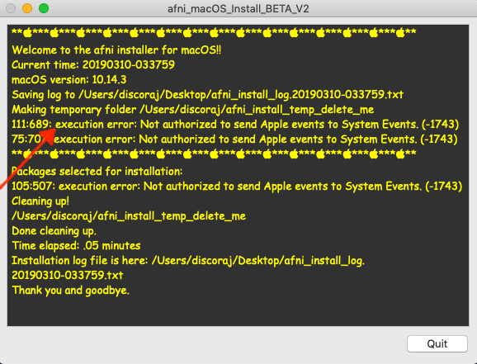Click the last apple icon in lower separator row
Screen dimensions: 477x364
click(x=400, y=154)
